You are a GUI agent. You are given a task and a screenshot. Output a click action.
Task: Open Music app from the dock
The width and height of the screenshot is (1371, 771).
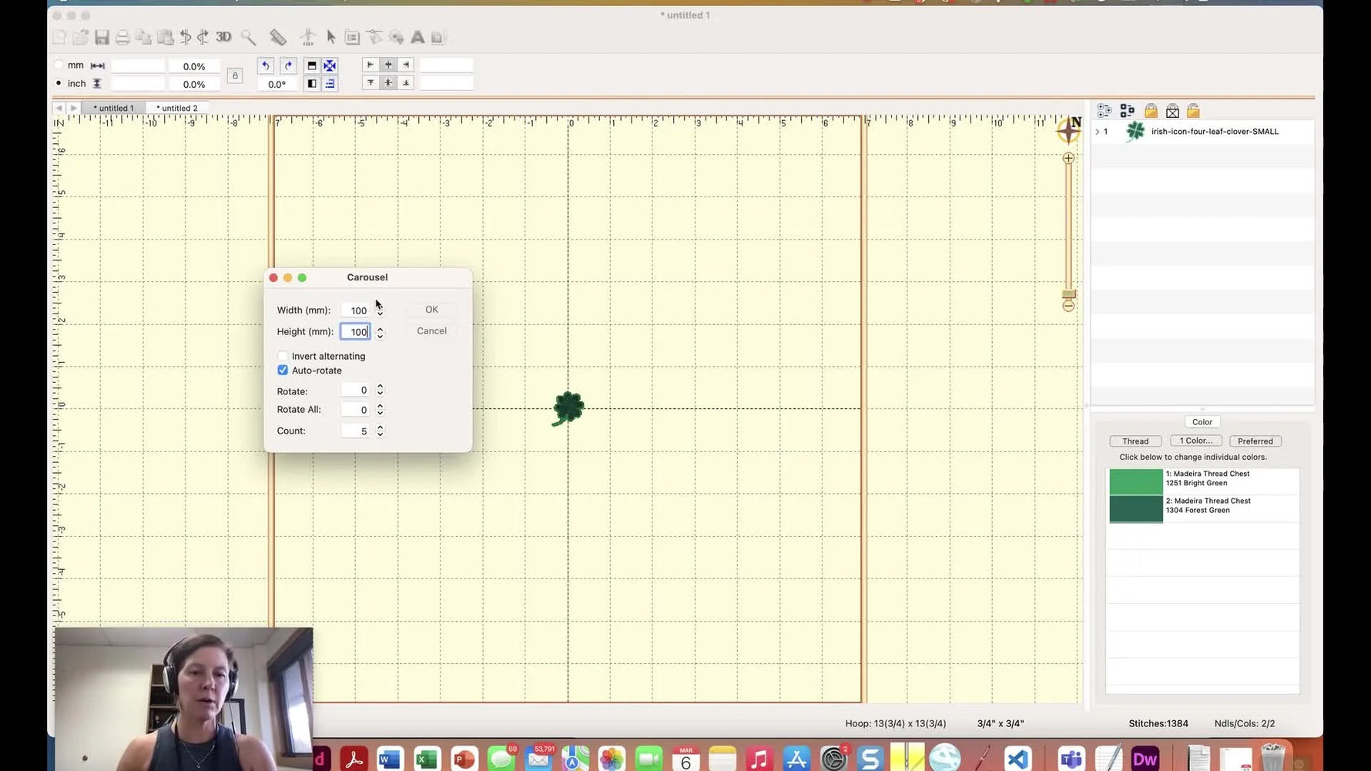759,759
